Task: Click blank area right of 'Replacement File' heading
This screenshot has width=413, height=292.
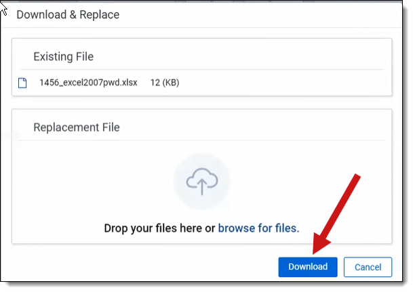Action: [x=258, y=127]
